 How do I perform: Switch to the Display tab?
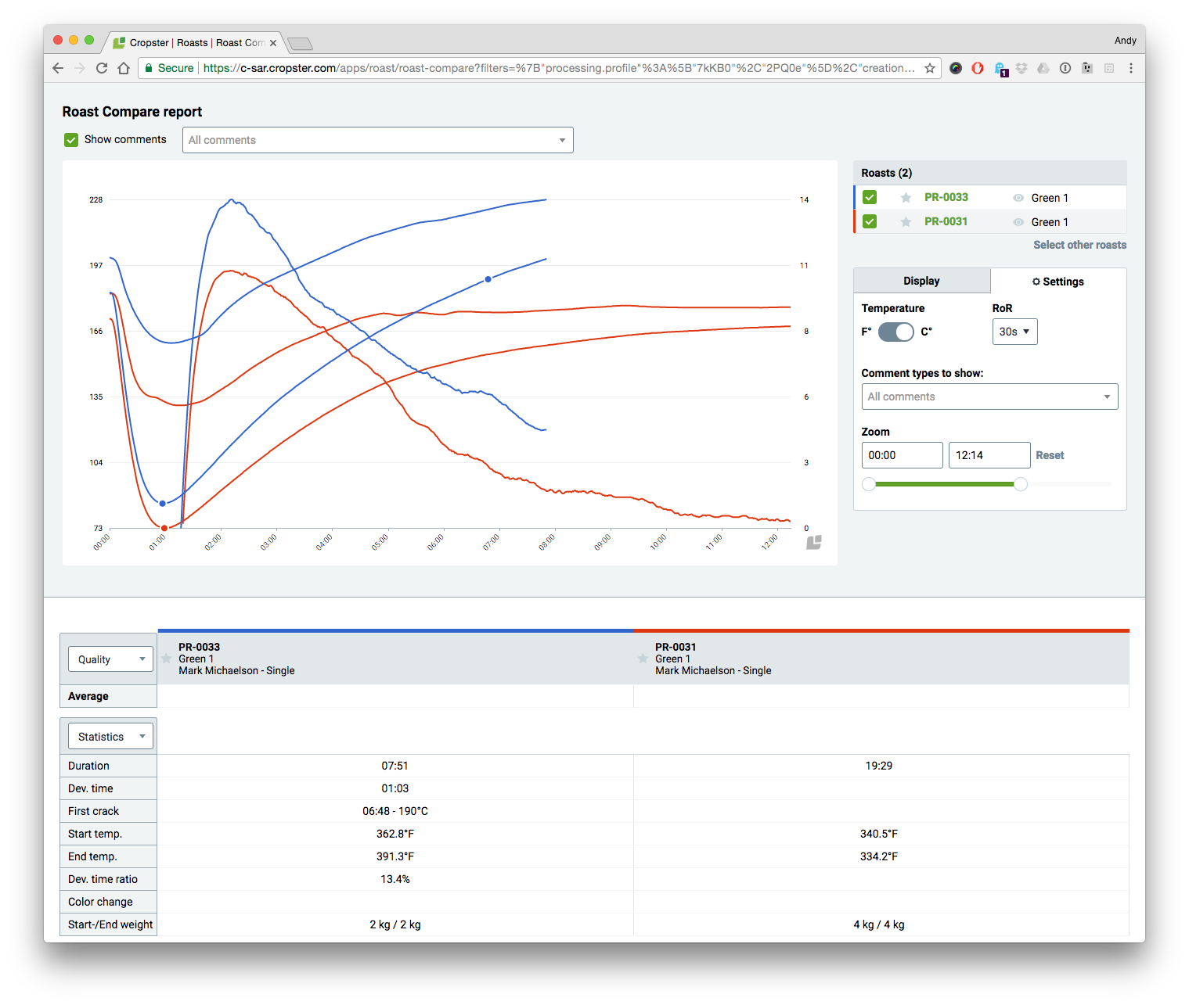click(x=921, y=281)
